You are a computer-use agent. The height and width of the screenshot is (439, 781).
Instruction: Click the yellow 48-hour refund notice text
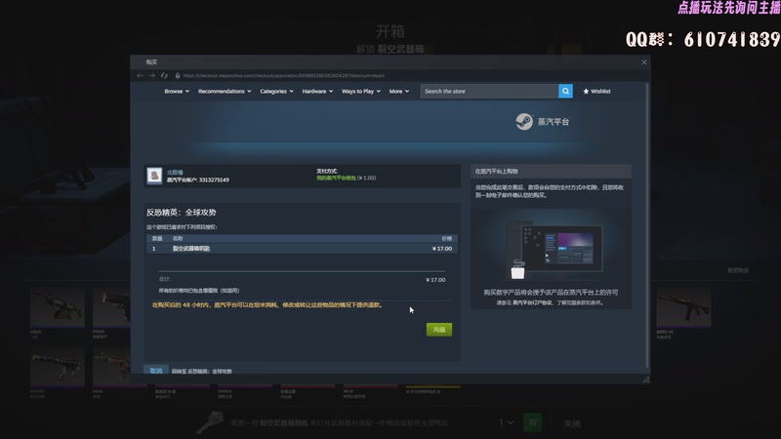point(267,304)
